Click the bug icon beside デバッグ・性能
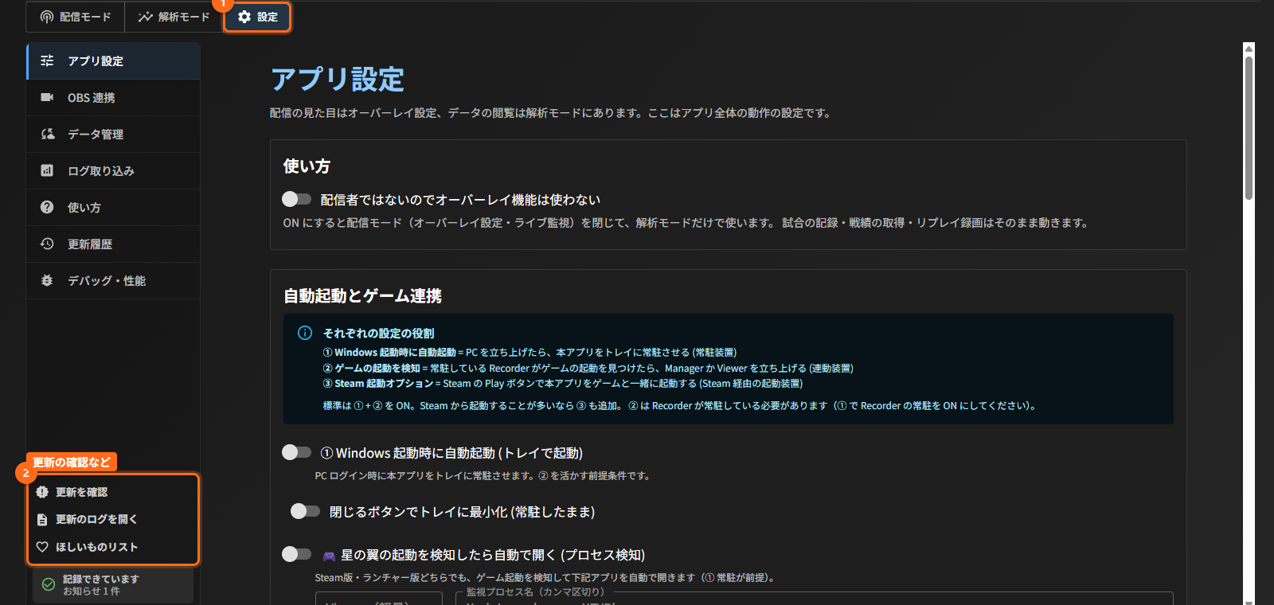The height and width of the screenshot is (605, 1274). coord(47,280)
